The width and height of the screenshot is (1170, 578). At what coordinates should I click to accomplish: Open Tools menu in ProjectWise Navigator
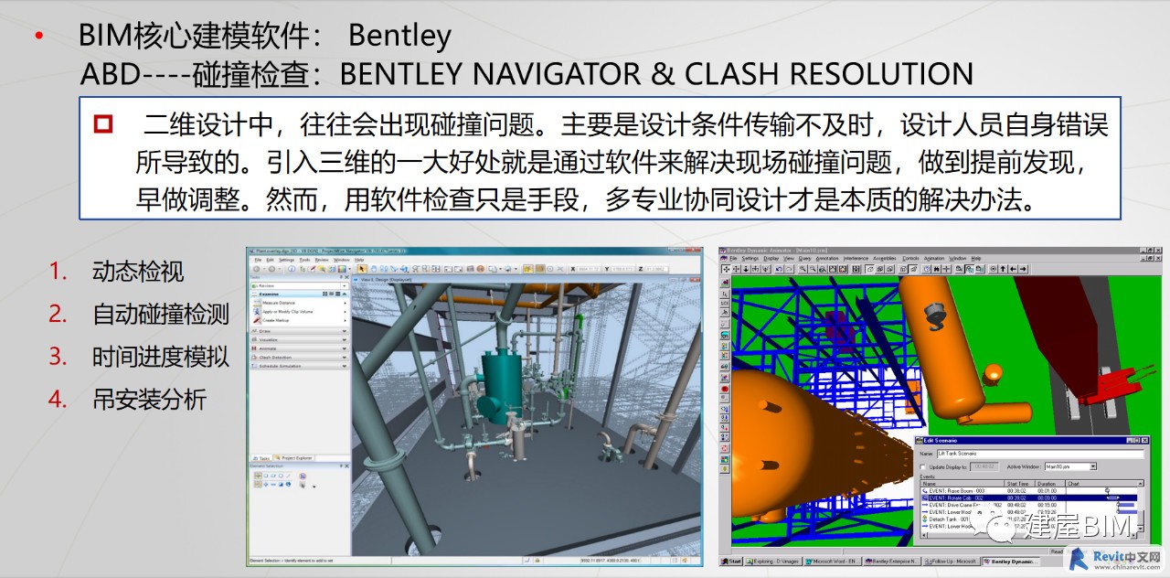pyautogui.click(x=304, y=260)
